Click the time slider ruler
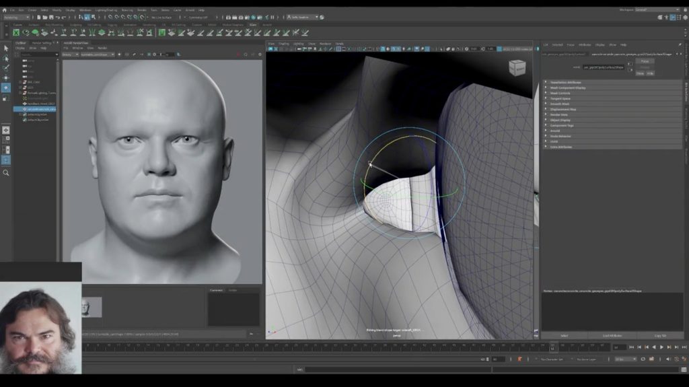Viewport: 689px width, 387px height. pos(346,347)
